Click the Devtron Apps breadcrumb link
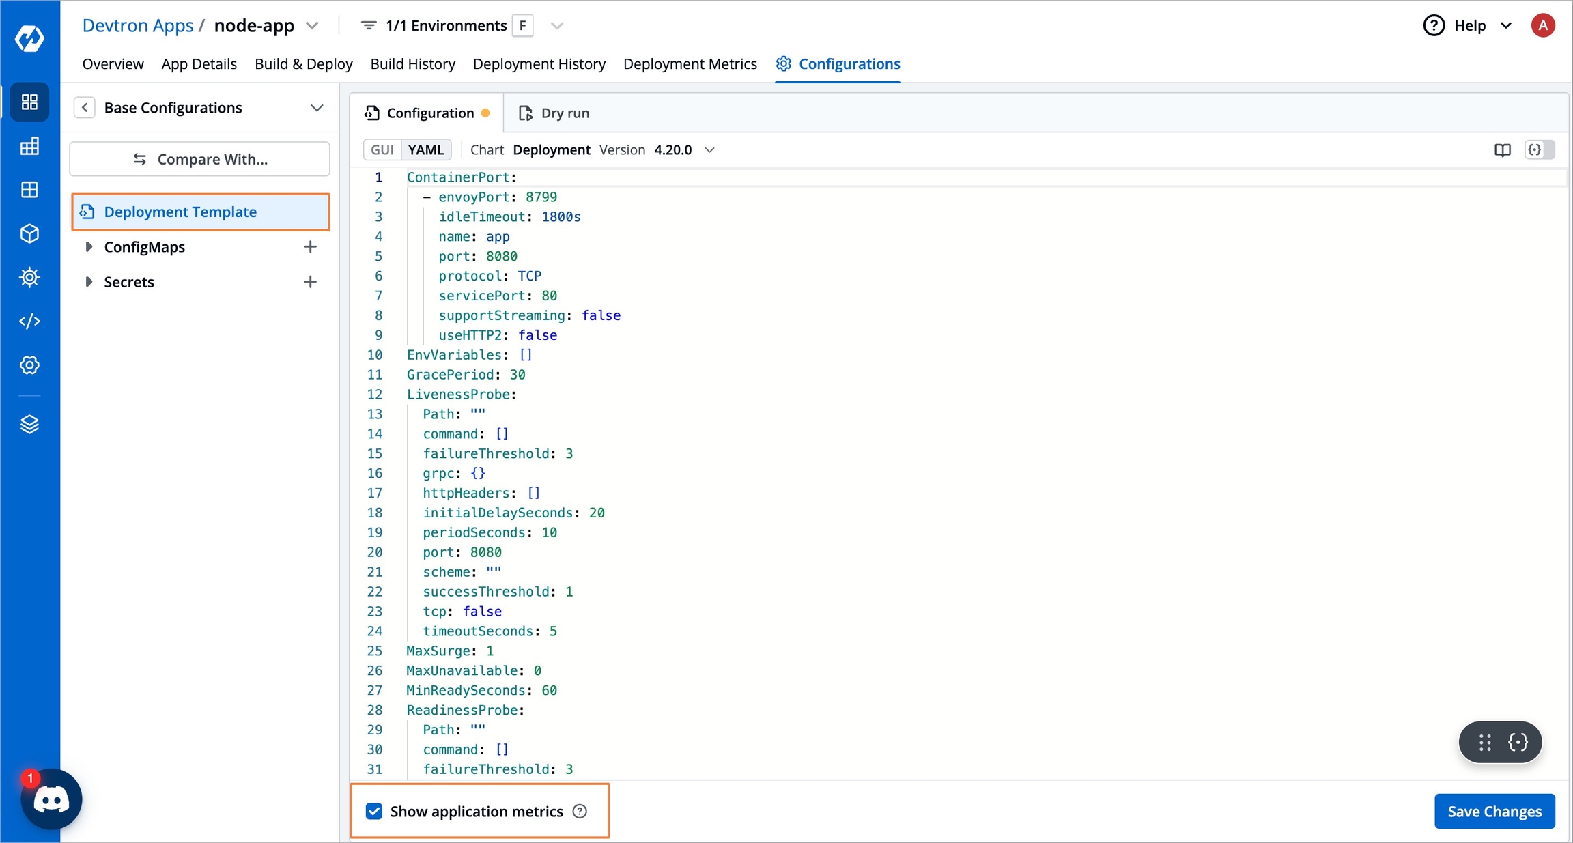The image size is (1573, 843). (138, 26)
